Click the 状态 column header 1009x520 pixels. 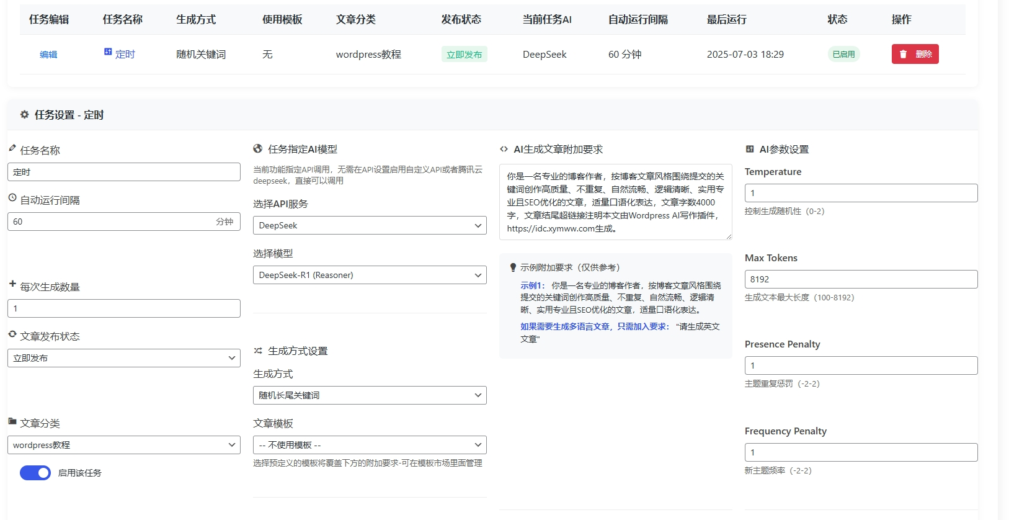coord(838,19)
